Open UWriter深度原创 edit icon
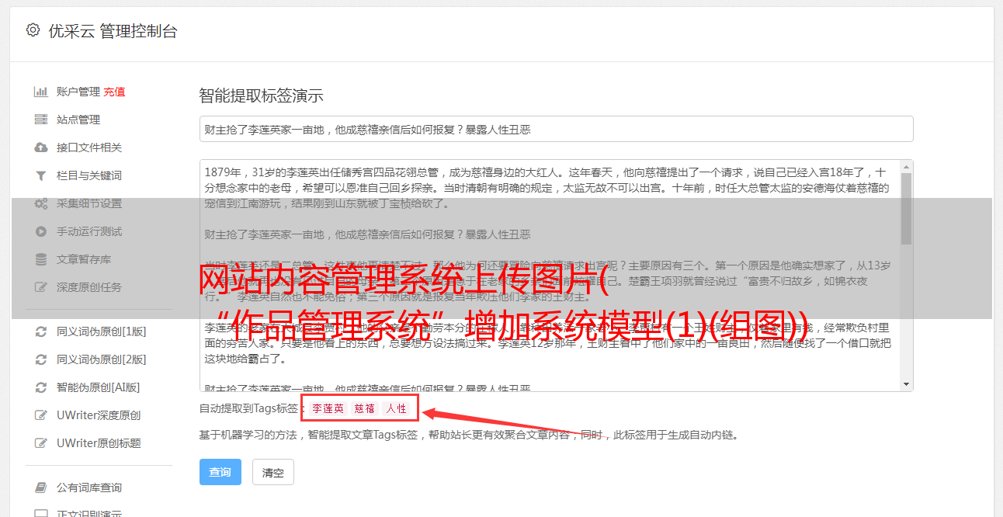Image resolution: width=1003 pixels, height=517 pixels. pyautogui.click(x=41, y=415)
